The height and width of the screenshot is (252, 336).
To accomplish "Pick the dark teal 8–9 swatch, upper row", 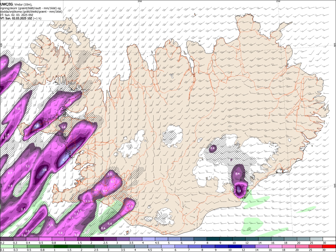I will pos(213,239).
